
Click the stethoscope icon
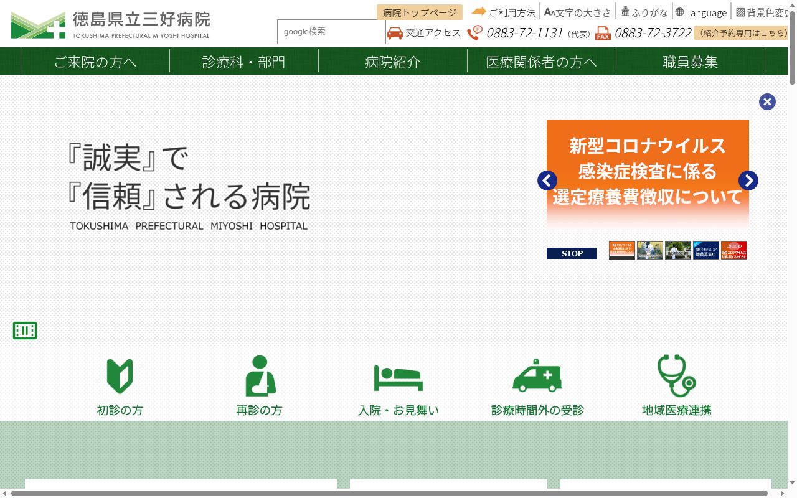[677, 376]
